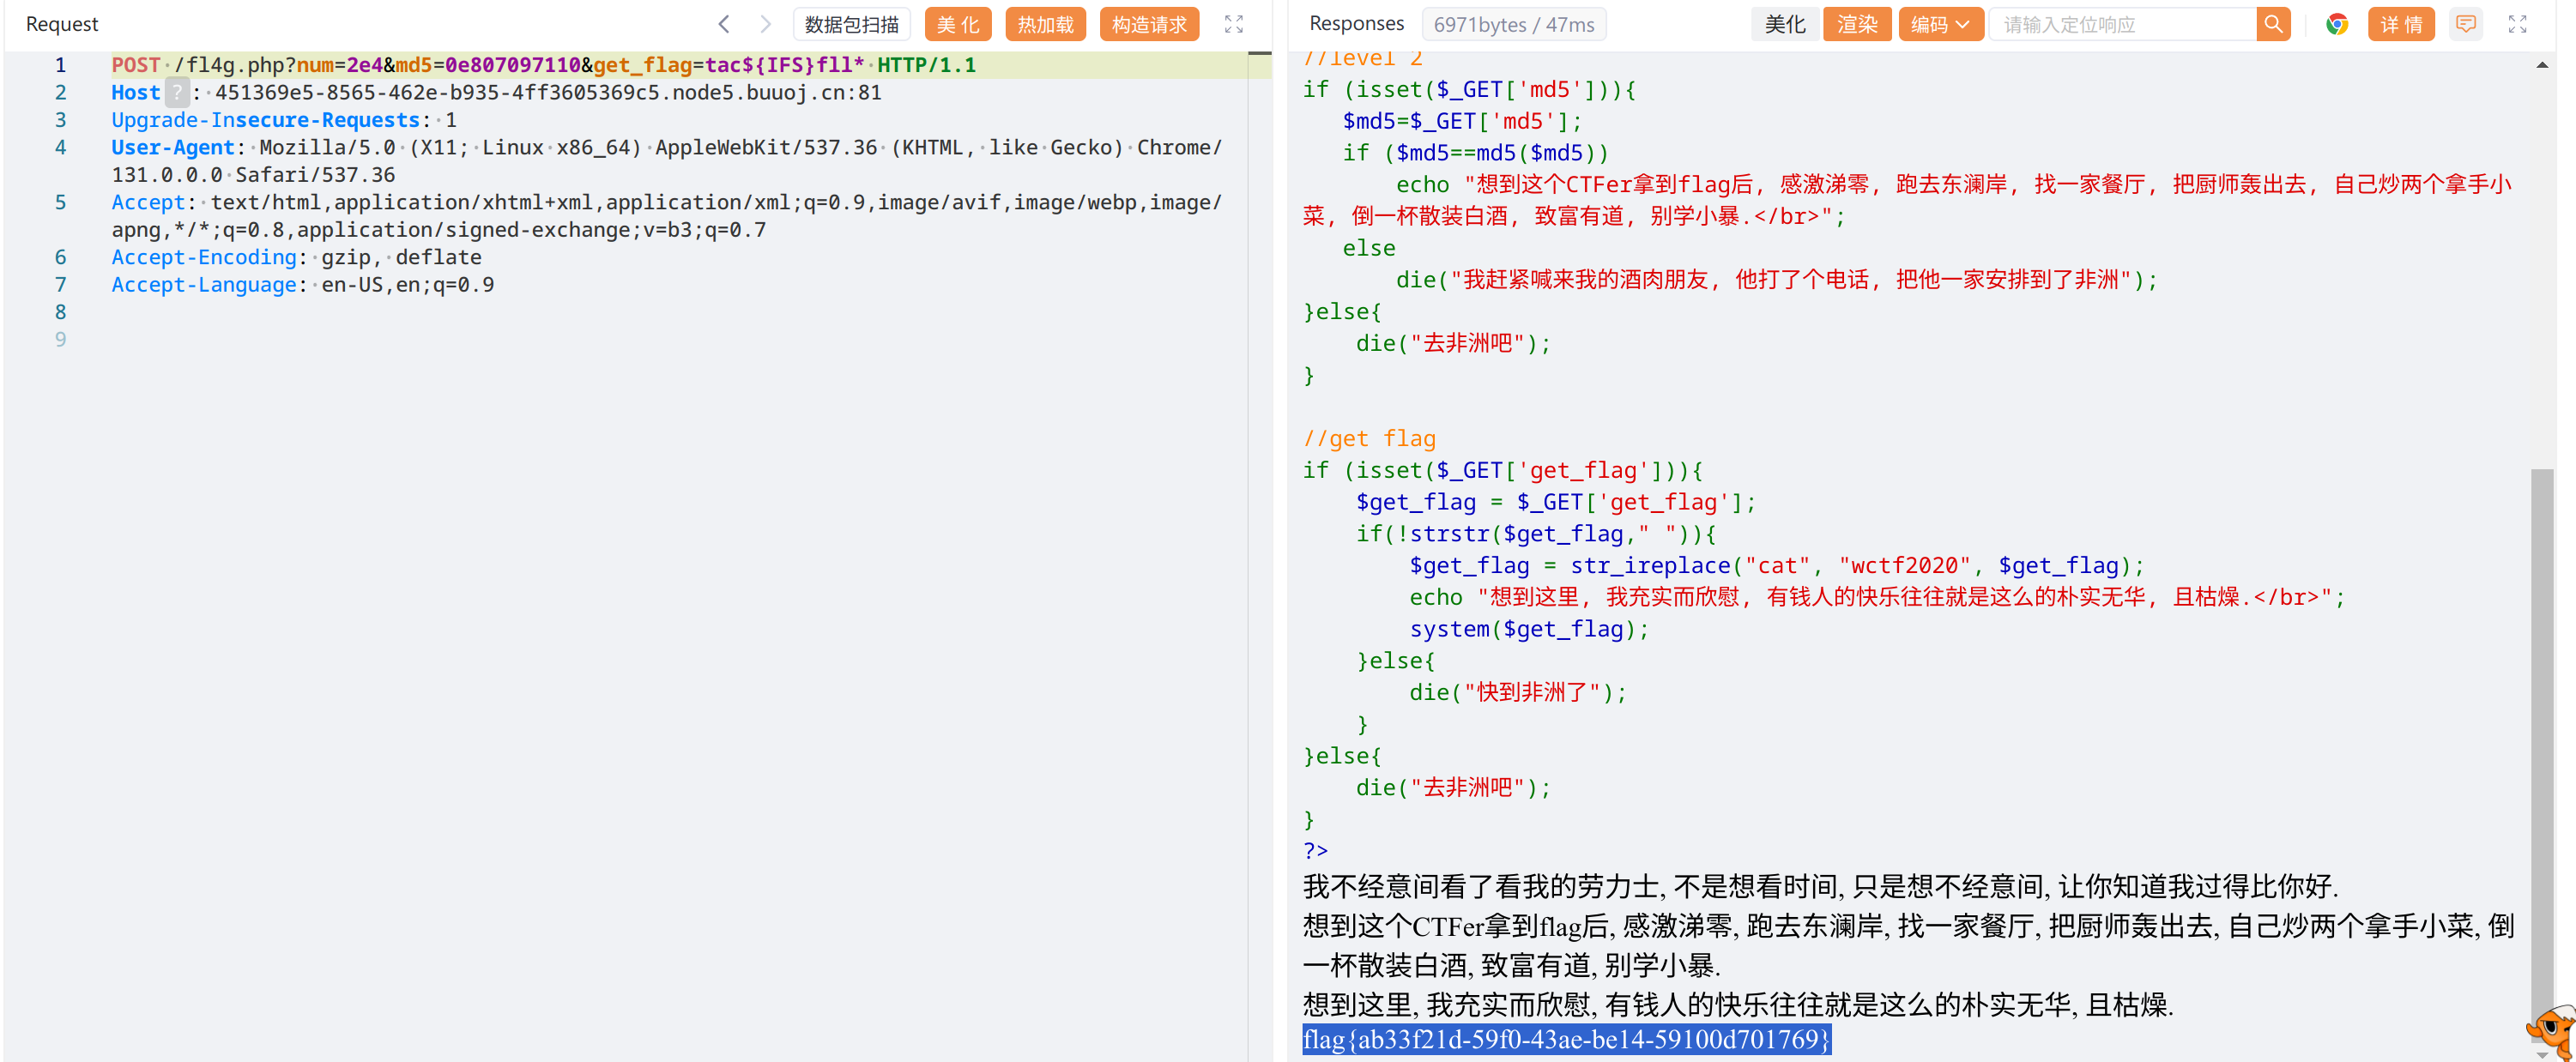Go to previous request with left arrow
Viewport: 2576px width, 1062px height.
(724, 24)
